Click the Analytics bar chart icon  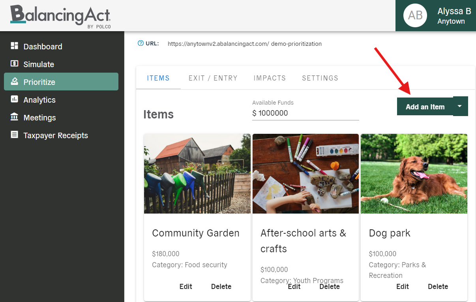point(15,99)
